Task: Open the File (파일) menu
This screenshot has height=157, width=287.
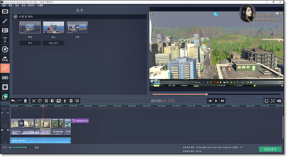Action: [4, 6]
